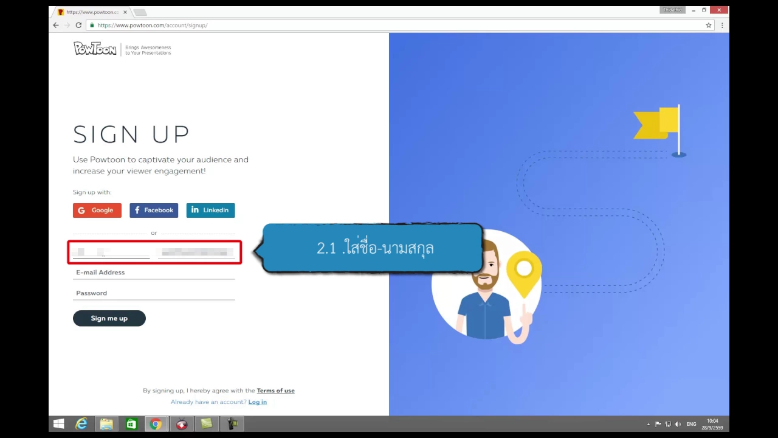
Task: Click the browser forward arrow
Action: coord(67,25)
